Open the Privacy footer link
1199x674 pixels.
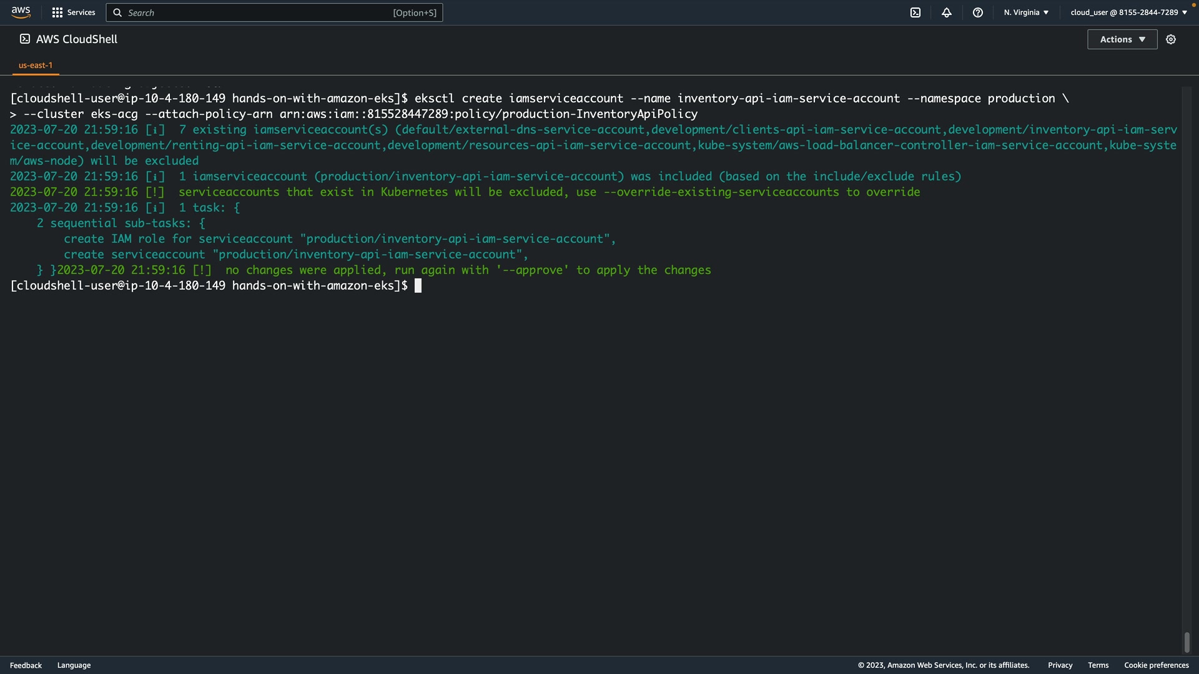(x=1060, y=665)
